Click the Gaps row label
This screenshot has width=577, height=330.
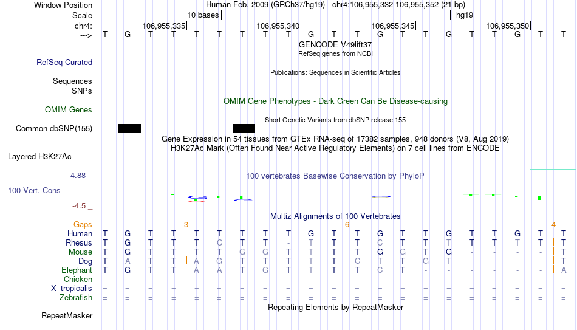(x=83, y=225)
